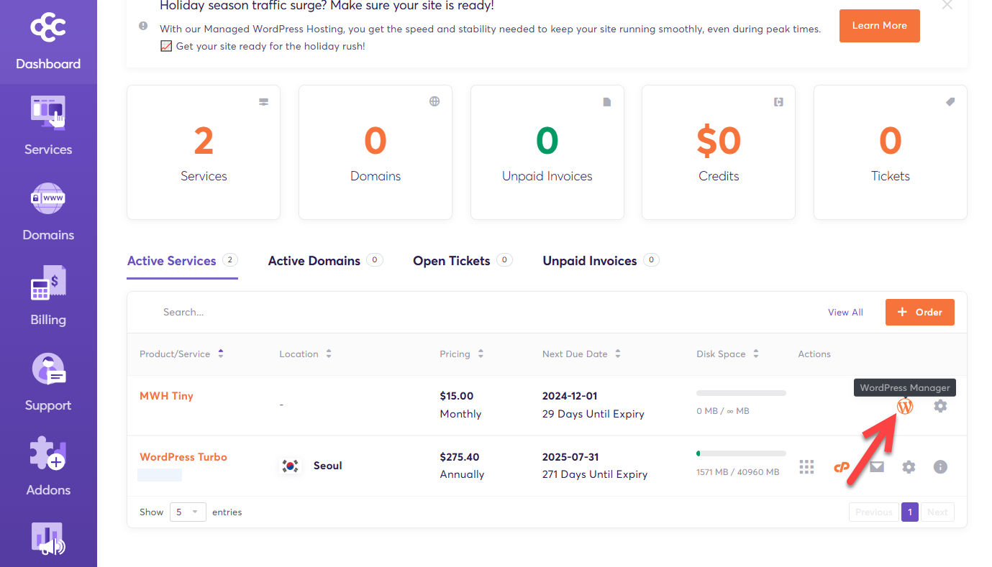This screenshot has width=992, height=567.
Task: Switch to Active Domains tab
Action: tap(325, 261)
